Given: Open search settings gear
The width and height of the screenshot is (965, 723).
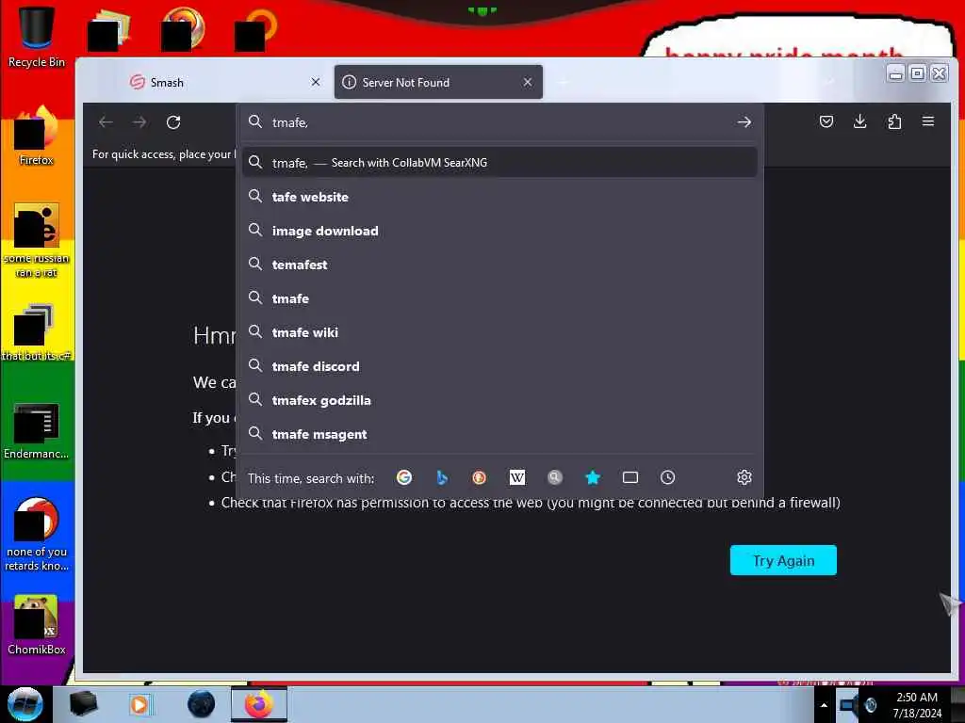Looking at the screenshot, I should click(x=744, y=477).
